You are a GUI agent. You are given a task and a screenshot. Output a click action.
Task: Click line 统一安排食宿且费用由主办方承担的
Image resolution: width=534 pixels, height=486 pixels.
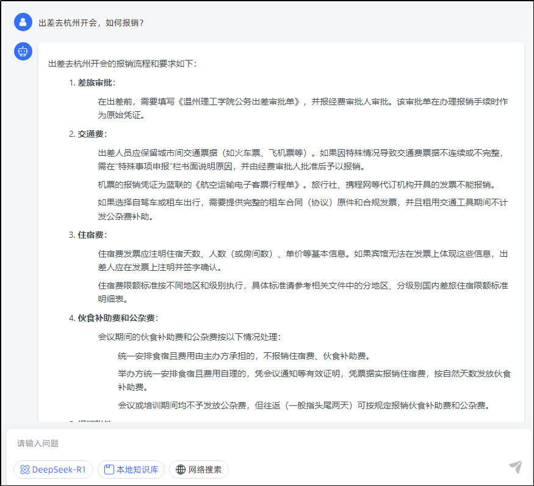[244, 356]
